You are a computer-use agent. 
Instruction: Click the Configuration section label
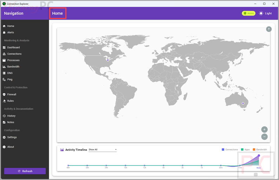(x=12, y=130)
